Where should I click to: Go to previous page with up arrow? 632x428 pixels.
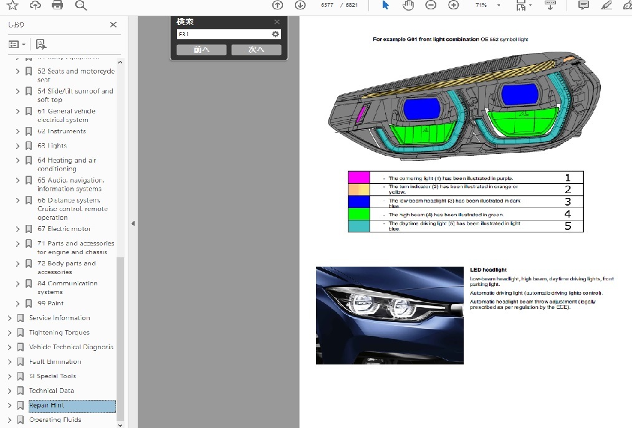tap(277, 5)
